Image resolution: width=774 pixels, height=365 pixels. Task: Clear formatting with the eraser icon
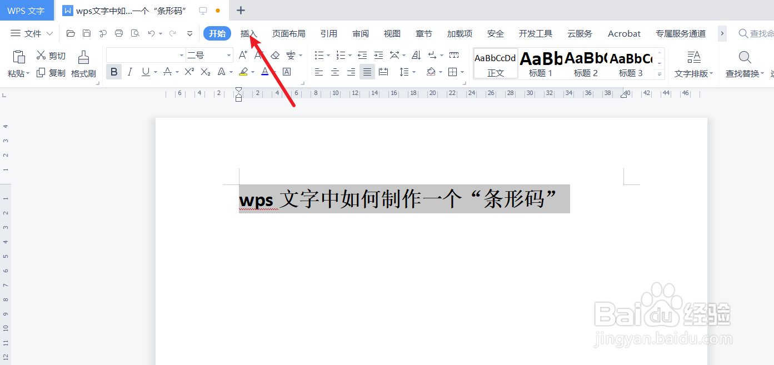(x=275, y=55)
